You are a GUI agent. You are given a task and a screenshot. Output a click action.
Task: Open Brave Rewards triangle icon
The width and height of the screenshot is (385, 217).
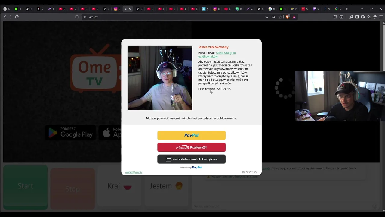point(294,17)
